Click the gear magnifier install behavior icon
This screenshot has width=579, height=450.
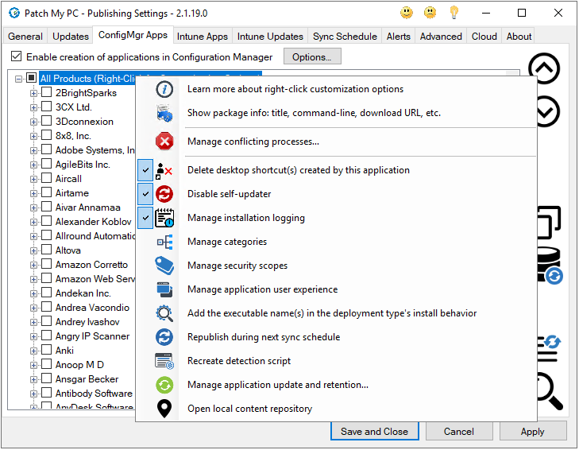click(x=164, y=313)
